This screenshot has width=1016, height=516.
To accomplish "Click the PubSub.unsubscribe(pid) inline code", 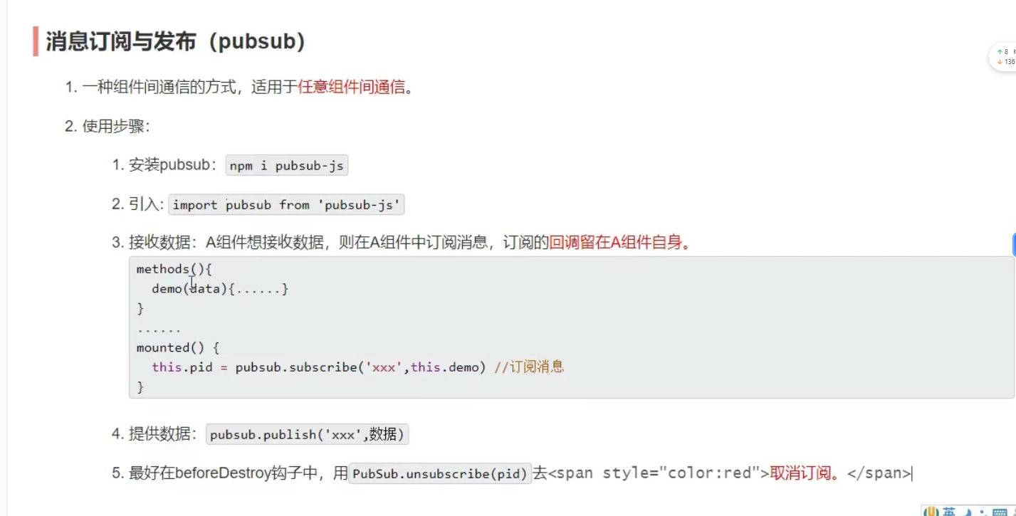I will click(x=440, y=474).
